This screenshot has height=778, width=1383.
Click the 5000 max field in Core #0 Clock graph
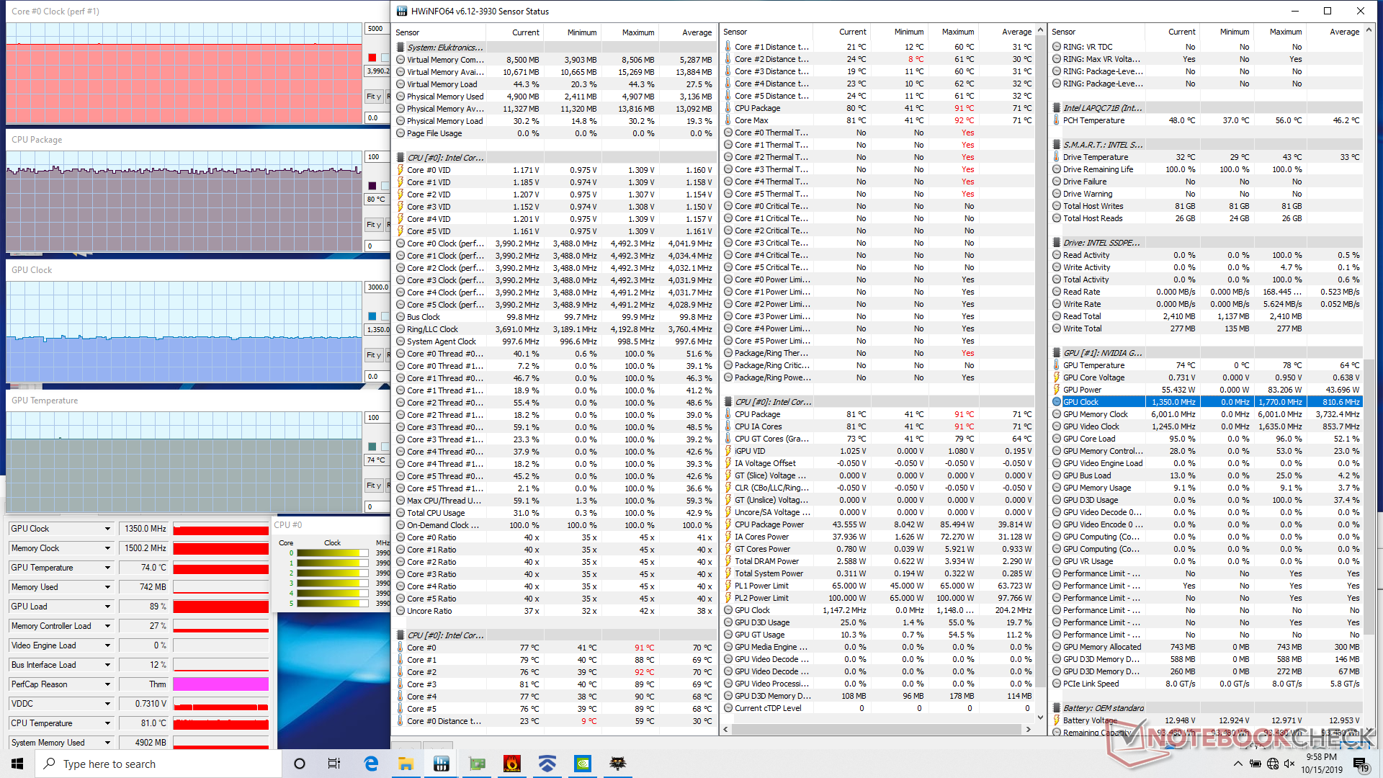click(377, 29)
